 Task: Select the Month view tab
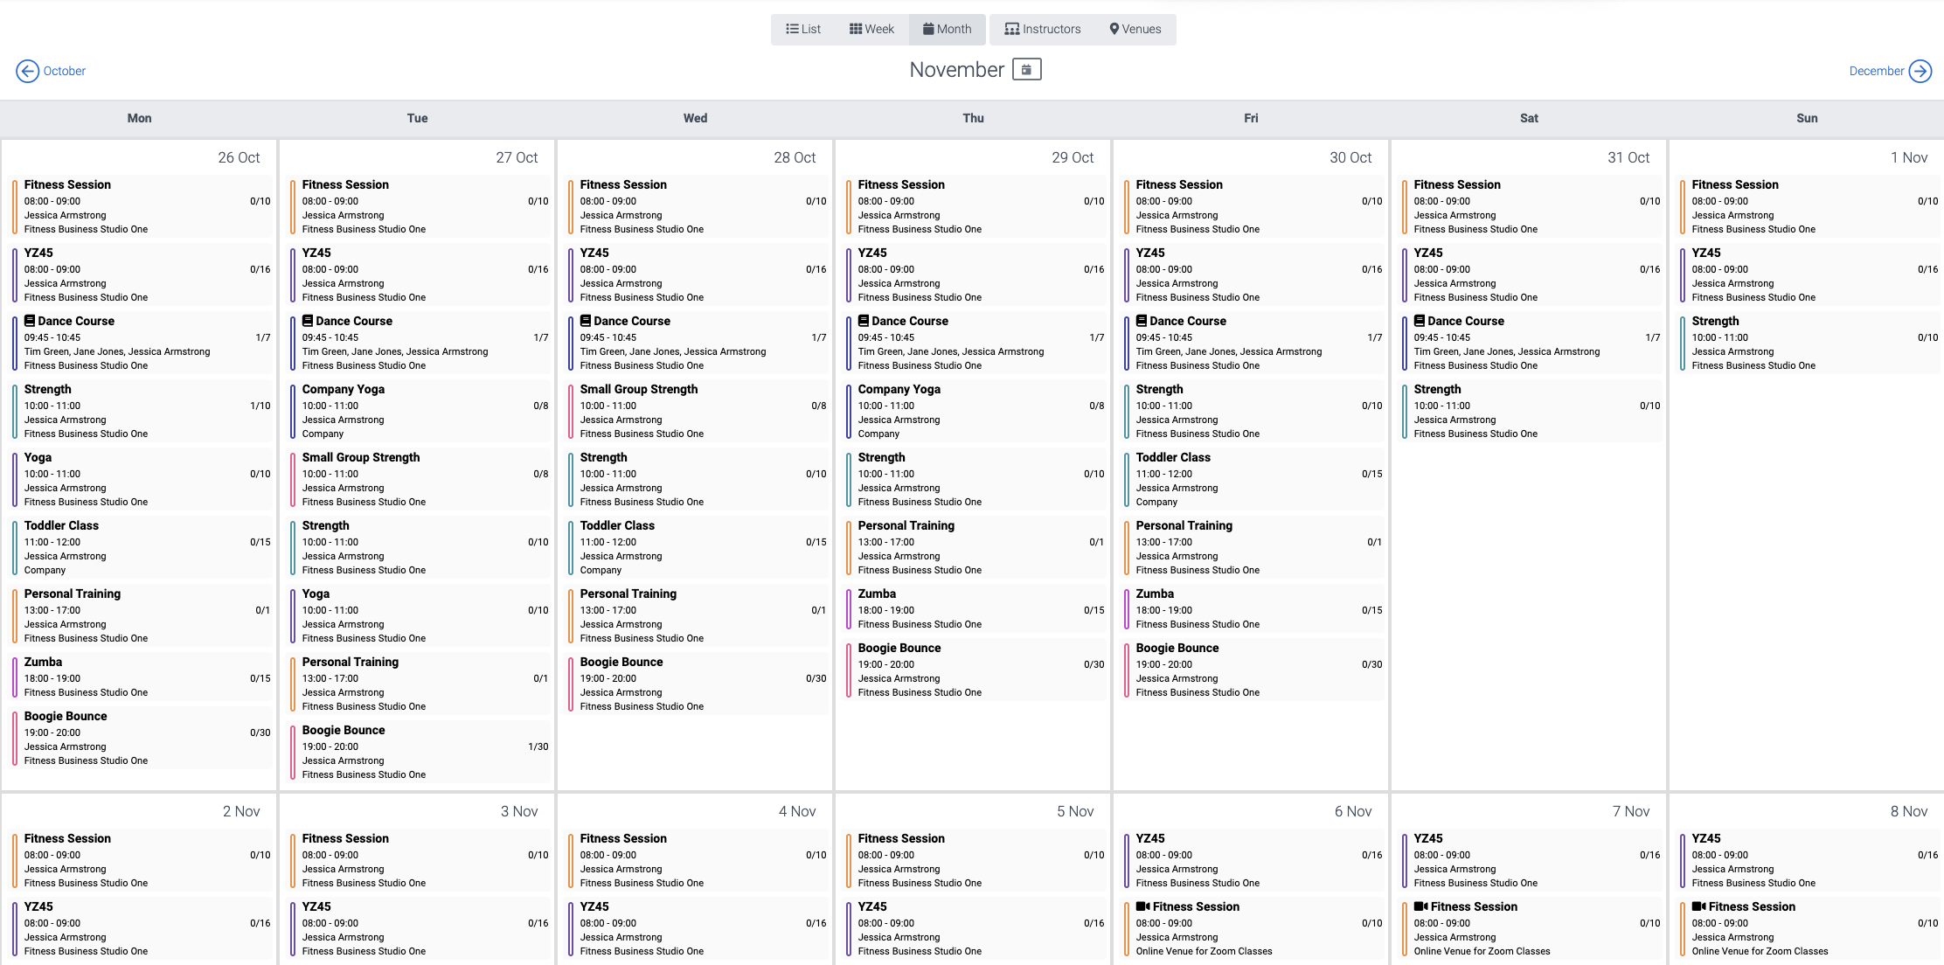click(x=947, y=29)
